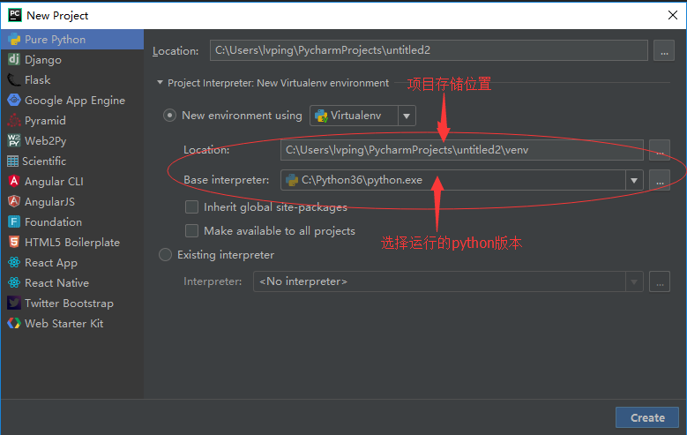Click the Python icon in Base interpreter field
Screen dimensions: 687x435
point(292,180)
